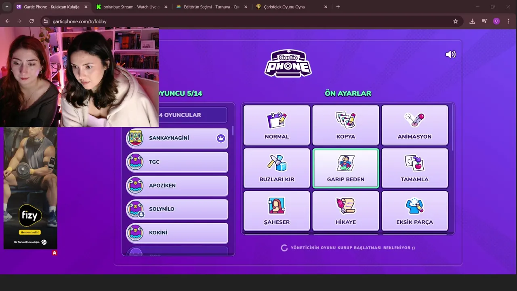Choose the ANİMASYON preset
The height and width of the screenshot is (291, 517).
coord(415,125)
